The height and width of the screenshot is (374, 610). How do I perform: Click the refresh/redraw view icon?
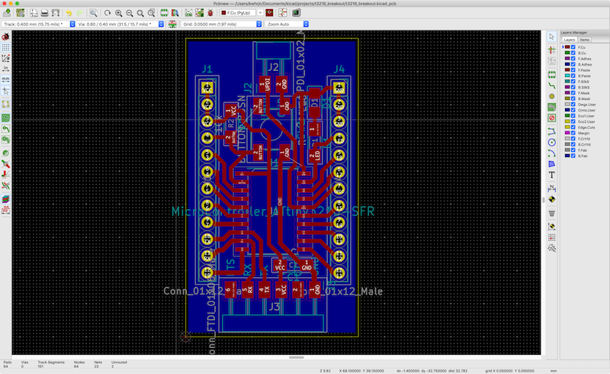point(108,13)
